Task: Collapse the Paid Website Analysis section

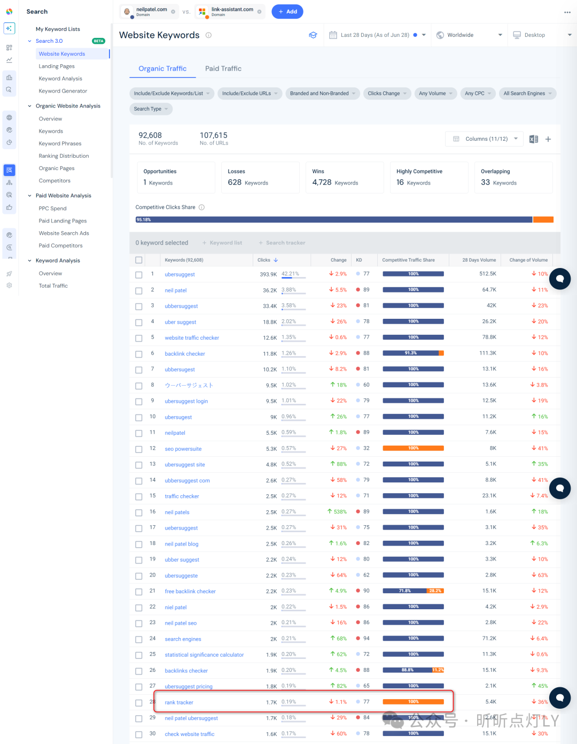Action: [29, 196]
